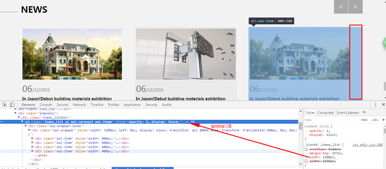Collapse the owl-wrapper div node
This screenshot has width=386, height=169.
click(29, 130)
